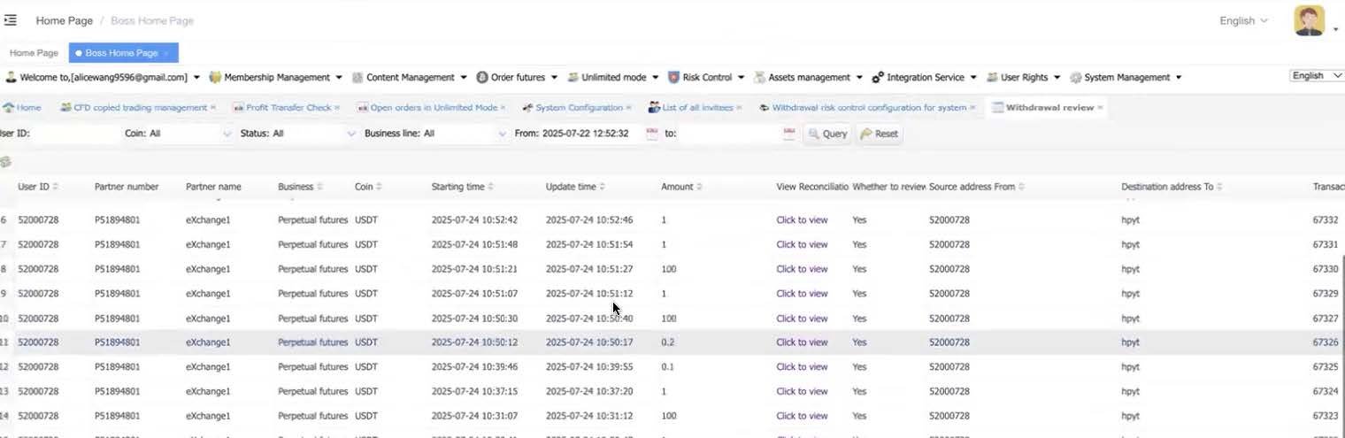Switch to the System Configuration tab
The image size is (1345, 438).
579,108
